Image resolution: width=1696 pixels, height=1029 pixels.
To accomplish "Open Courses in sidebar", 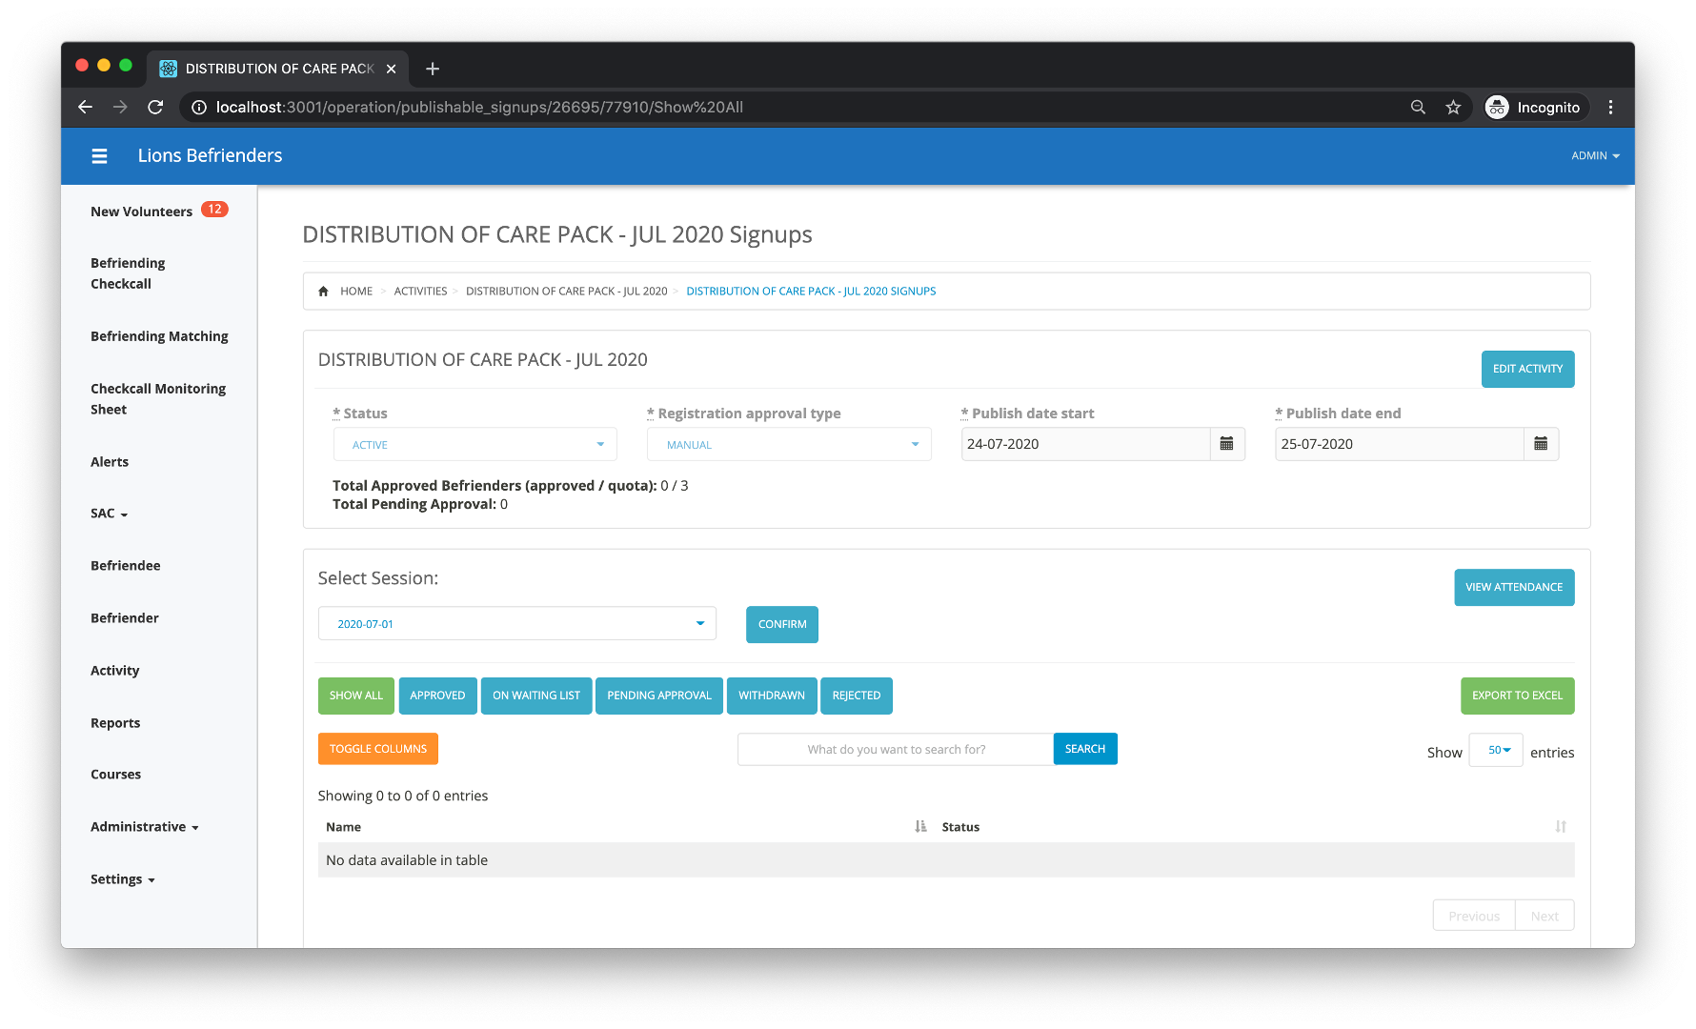I will coord(116,775).
